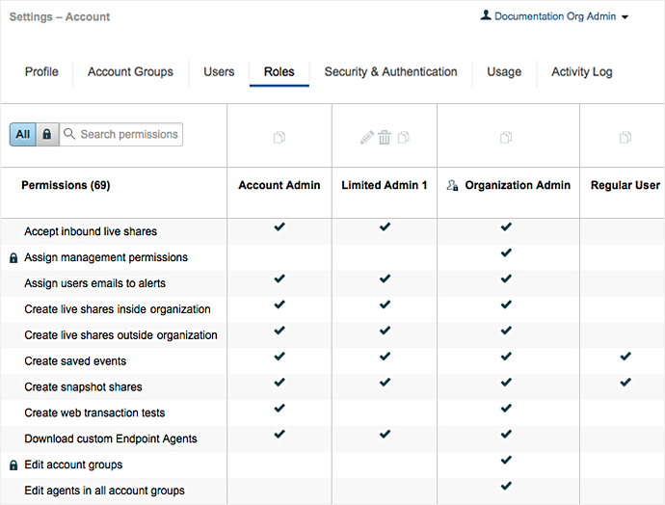Click the copy icon above Regular User
The image size is (665, 505).
coord(625,138)
